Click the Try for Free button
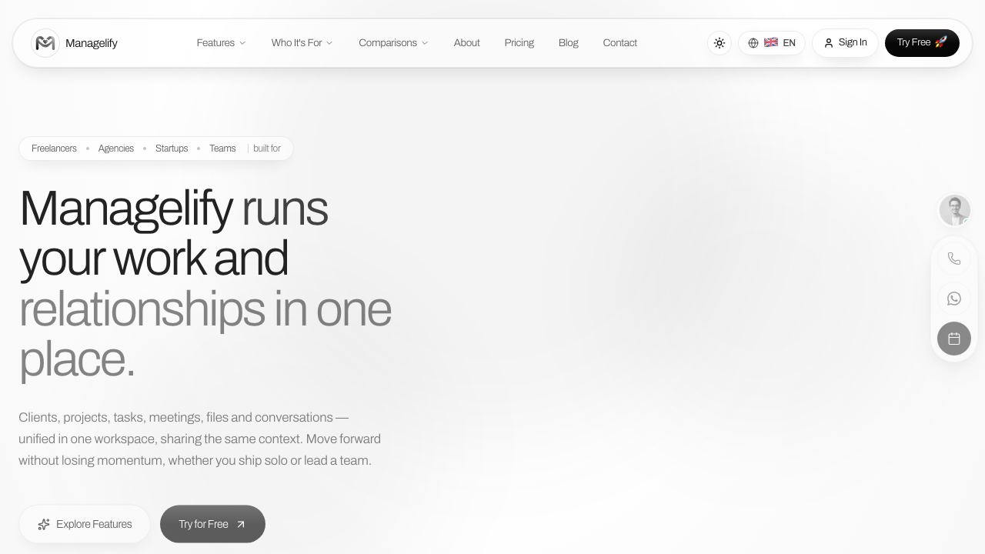985x554 pixels. [x=212, y=524]
